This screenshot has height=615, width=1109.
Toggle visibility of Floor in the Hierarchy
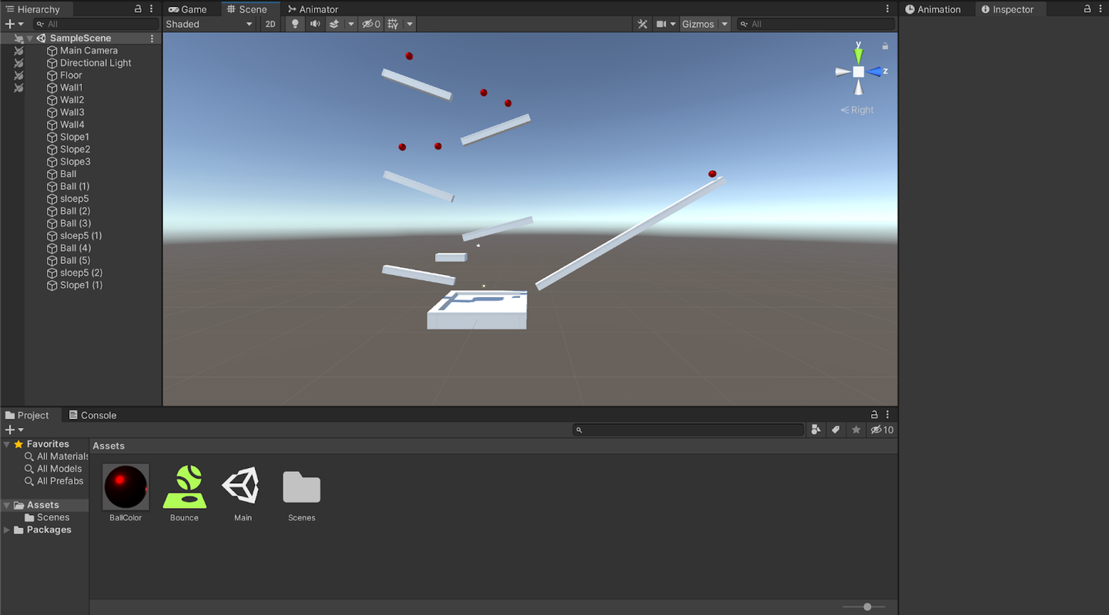tap(18, 75)
